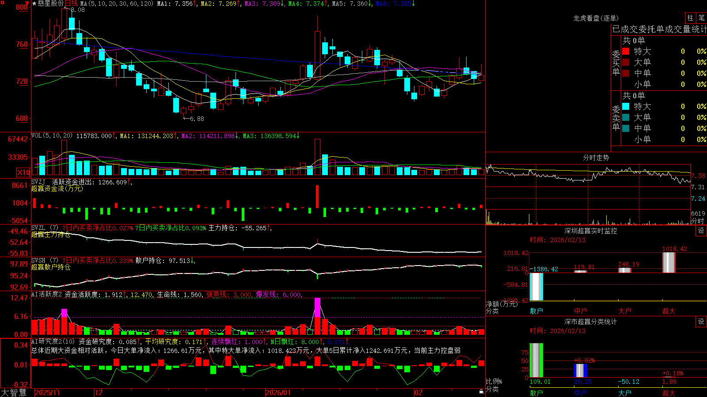The image size is (707, 397).
Task: Click the red question mark help icon
Action: (x=27, y=4)
